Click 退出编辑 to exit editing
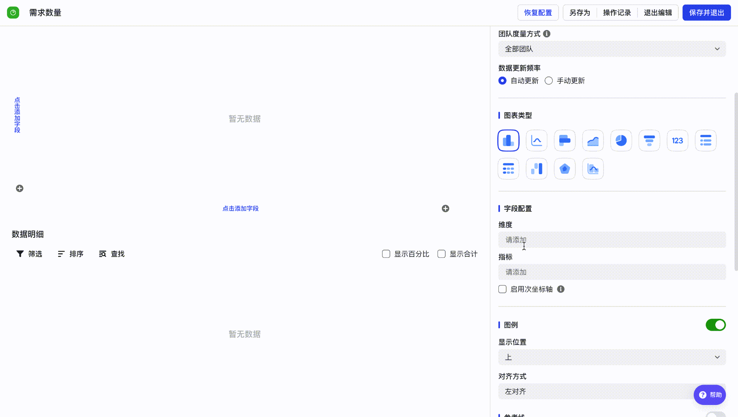This screenshot has width=738, height=417. click(x=657, y=13)
